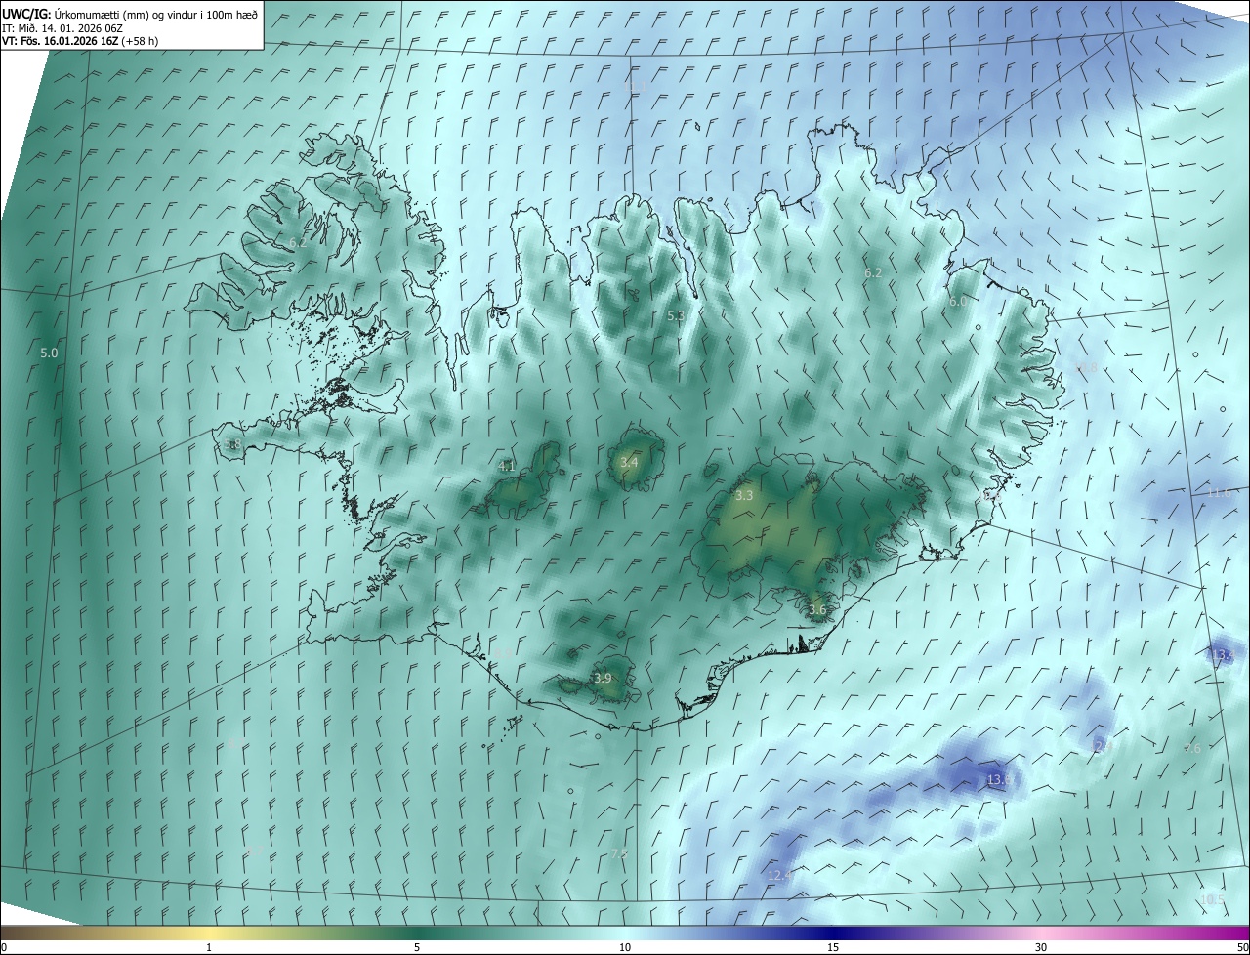Click the 5.3 value label in north Iceland
The image size is (1250, 955).
pos(676,316)
